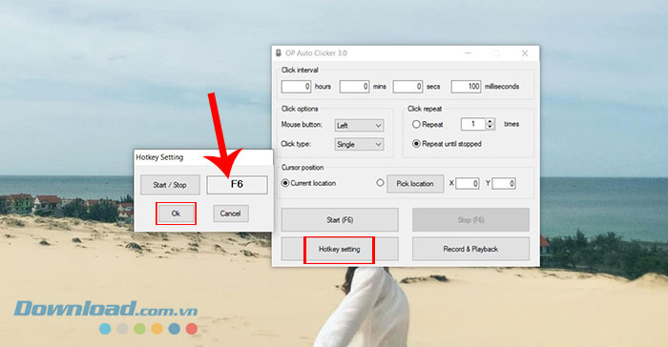Click the Start (F6) button
Screen dimensions: 668x347
click(340, 219)
